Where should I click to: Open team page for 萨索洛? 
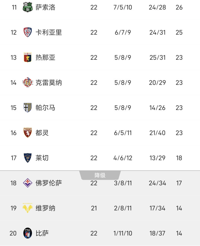(x=45, y=7)
